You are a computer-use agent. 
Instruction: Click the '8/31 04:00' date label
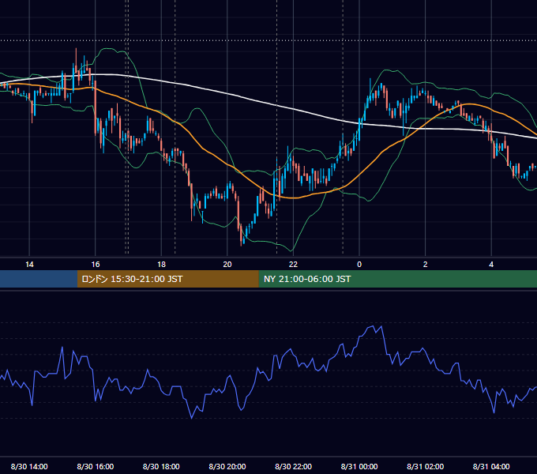pos(491,466)
